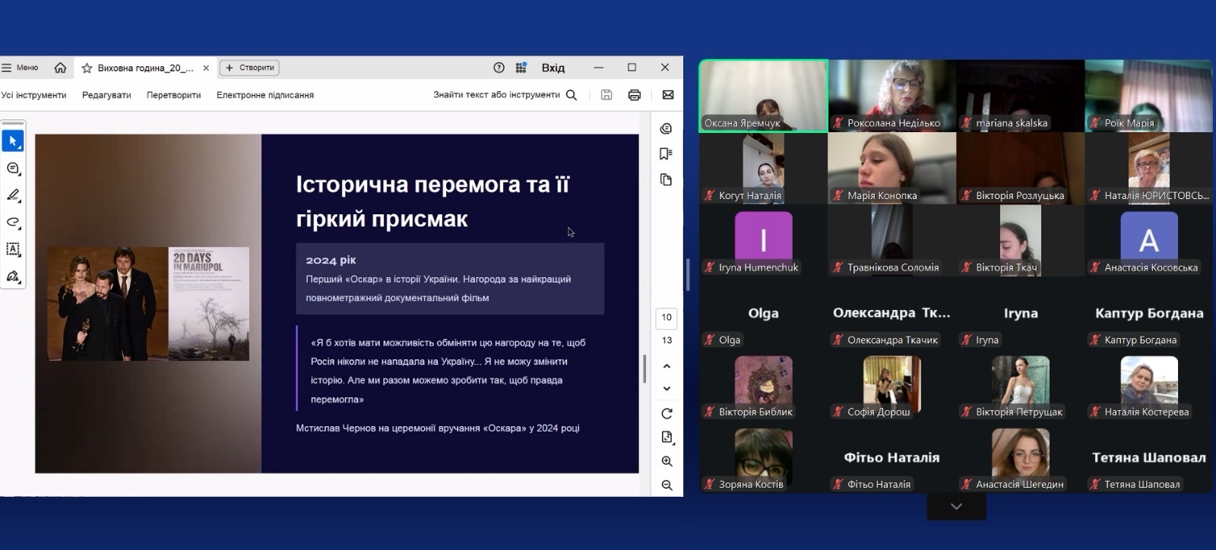1216x550 pixels.
Task: Toggle the star on the document tab
Action: (87, 68)
